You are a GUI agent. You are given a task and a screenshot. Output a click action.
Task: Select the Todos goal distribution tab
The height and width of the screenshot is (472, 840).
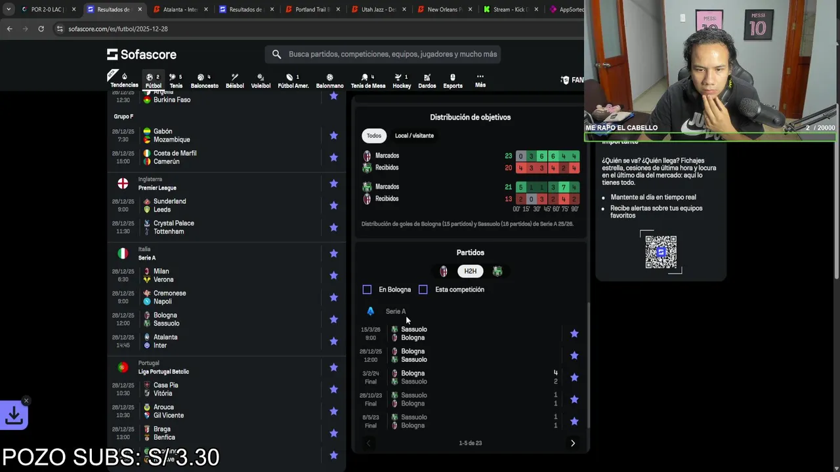click(374, 136)
